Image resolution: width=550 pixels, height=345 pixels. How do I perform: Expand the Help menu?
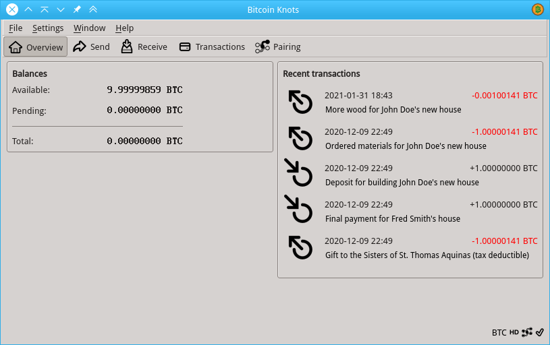(x=124, y=28)
